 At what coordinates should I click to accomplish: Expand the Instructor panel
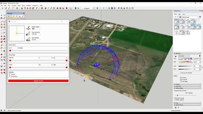[x=187, y=86]
